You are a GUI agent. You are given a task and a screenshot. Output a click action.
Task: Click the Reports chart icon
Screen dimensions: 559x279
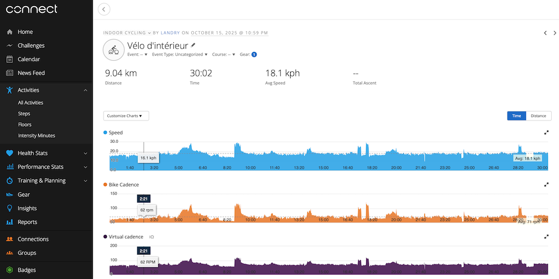10,222
